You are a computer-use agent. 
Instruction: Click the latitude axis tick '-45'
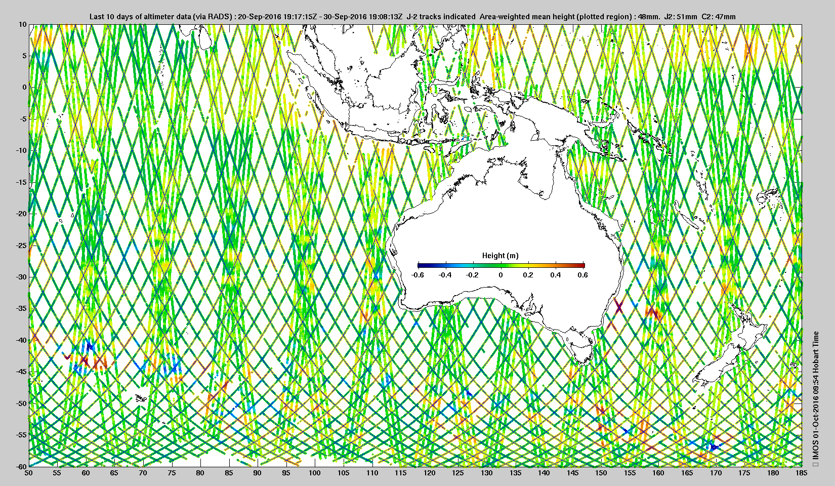[21, 372]
